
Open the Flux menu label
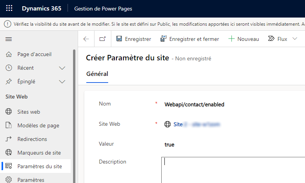(282, 39)
